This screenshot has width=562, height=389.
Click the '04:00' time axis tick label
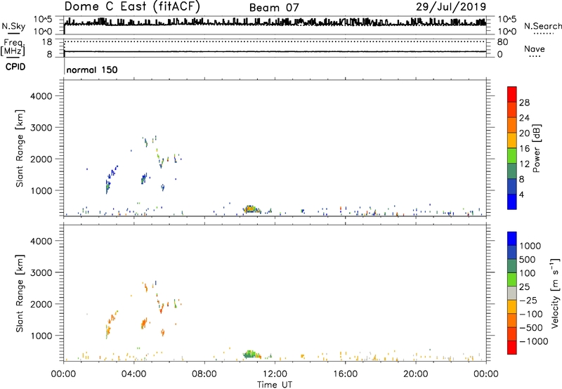click(x=134, y=374)
